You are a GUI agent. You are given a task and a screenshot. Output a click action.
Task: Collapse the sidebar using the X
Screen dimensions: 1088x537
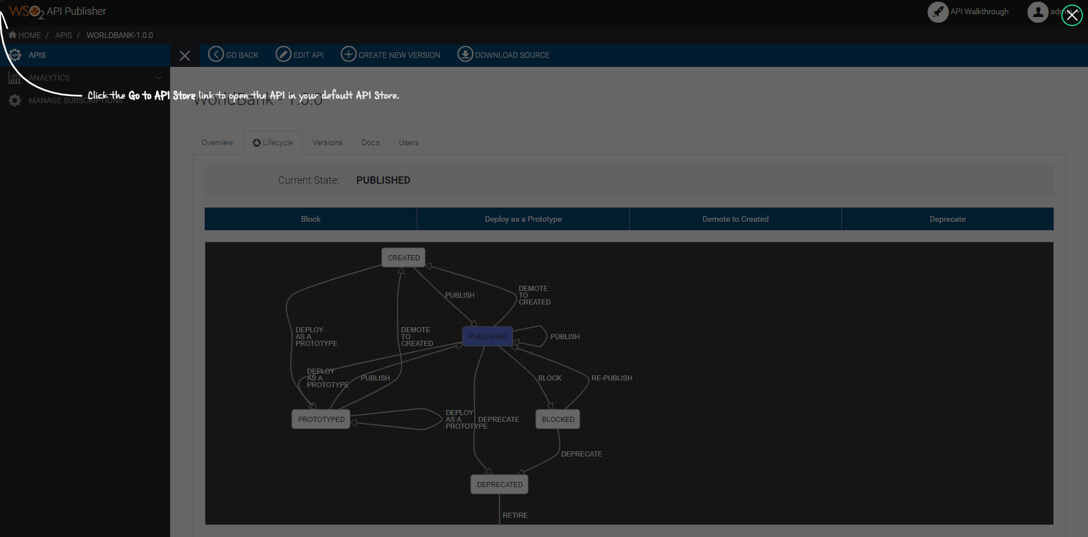[x=185, y=55]
